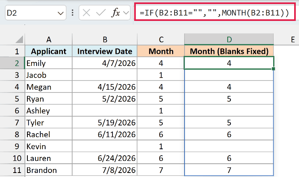Click the Name Box showing D2

click(x=35, y=13)
